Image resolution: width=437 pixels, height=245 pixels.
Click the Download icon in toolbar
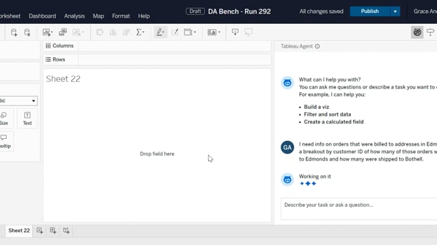click(x=235, y=32)
